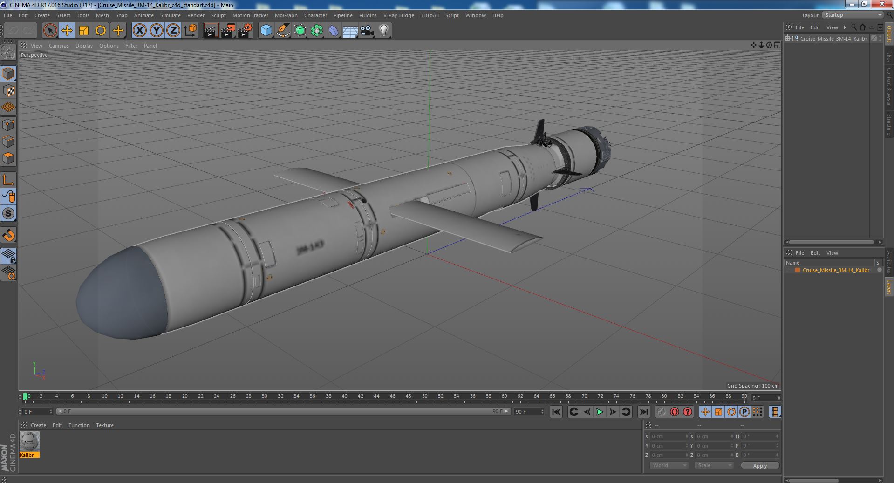Toggle rotation keyframe recording icon
The width and height of the screenshot is (894, 483).
(731, 412)
